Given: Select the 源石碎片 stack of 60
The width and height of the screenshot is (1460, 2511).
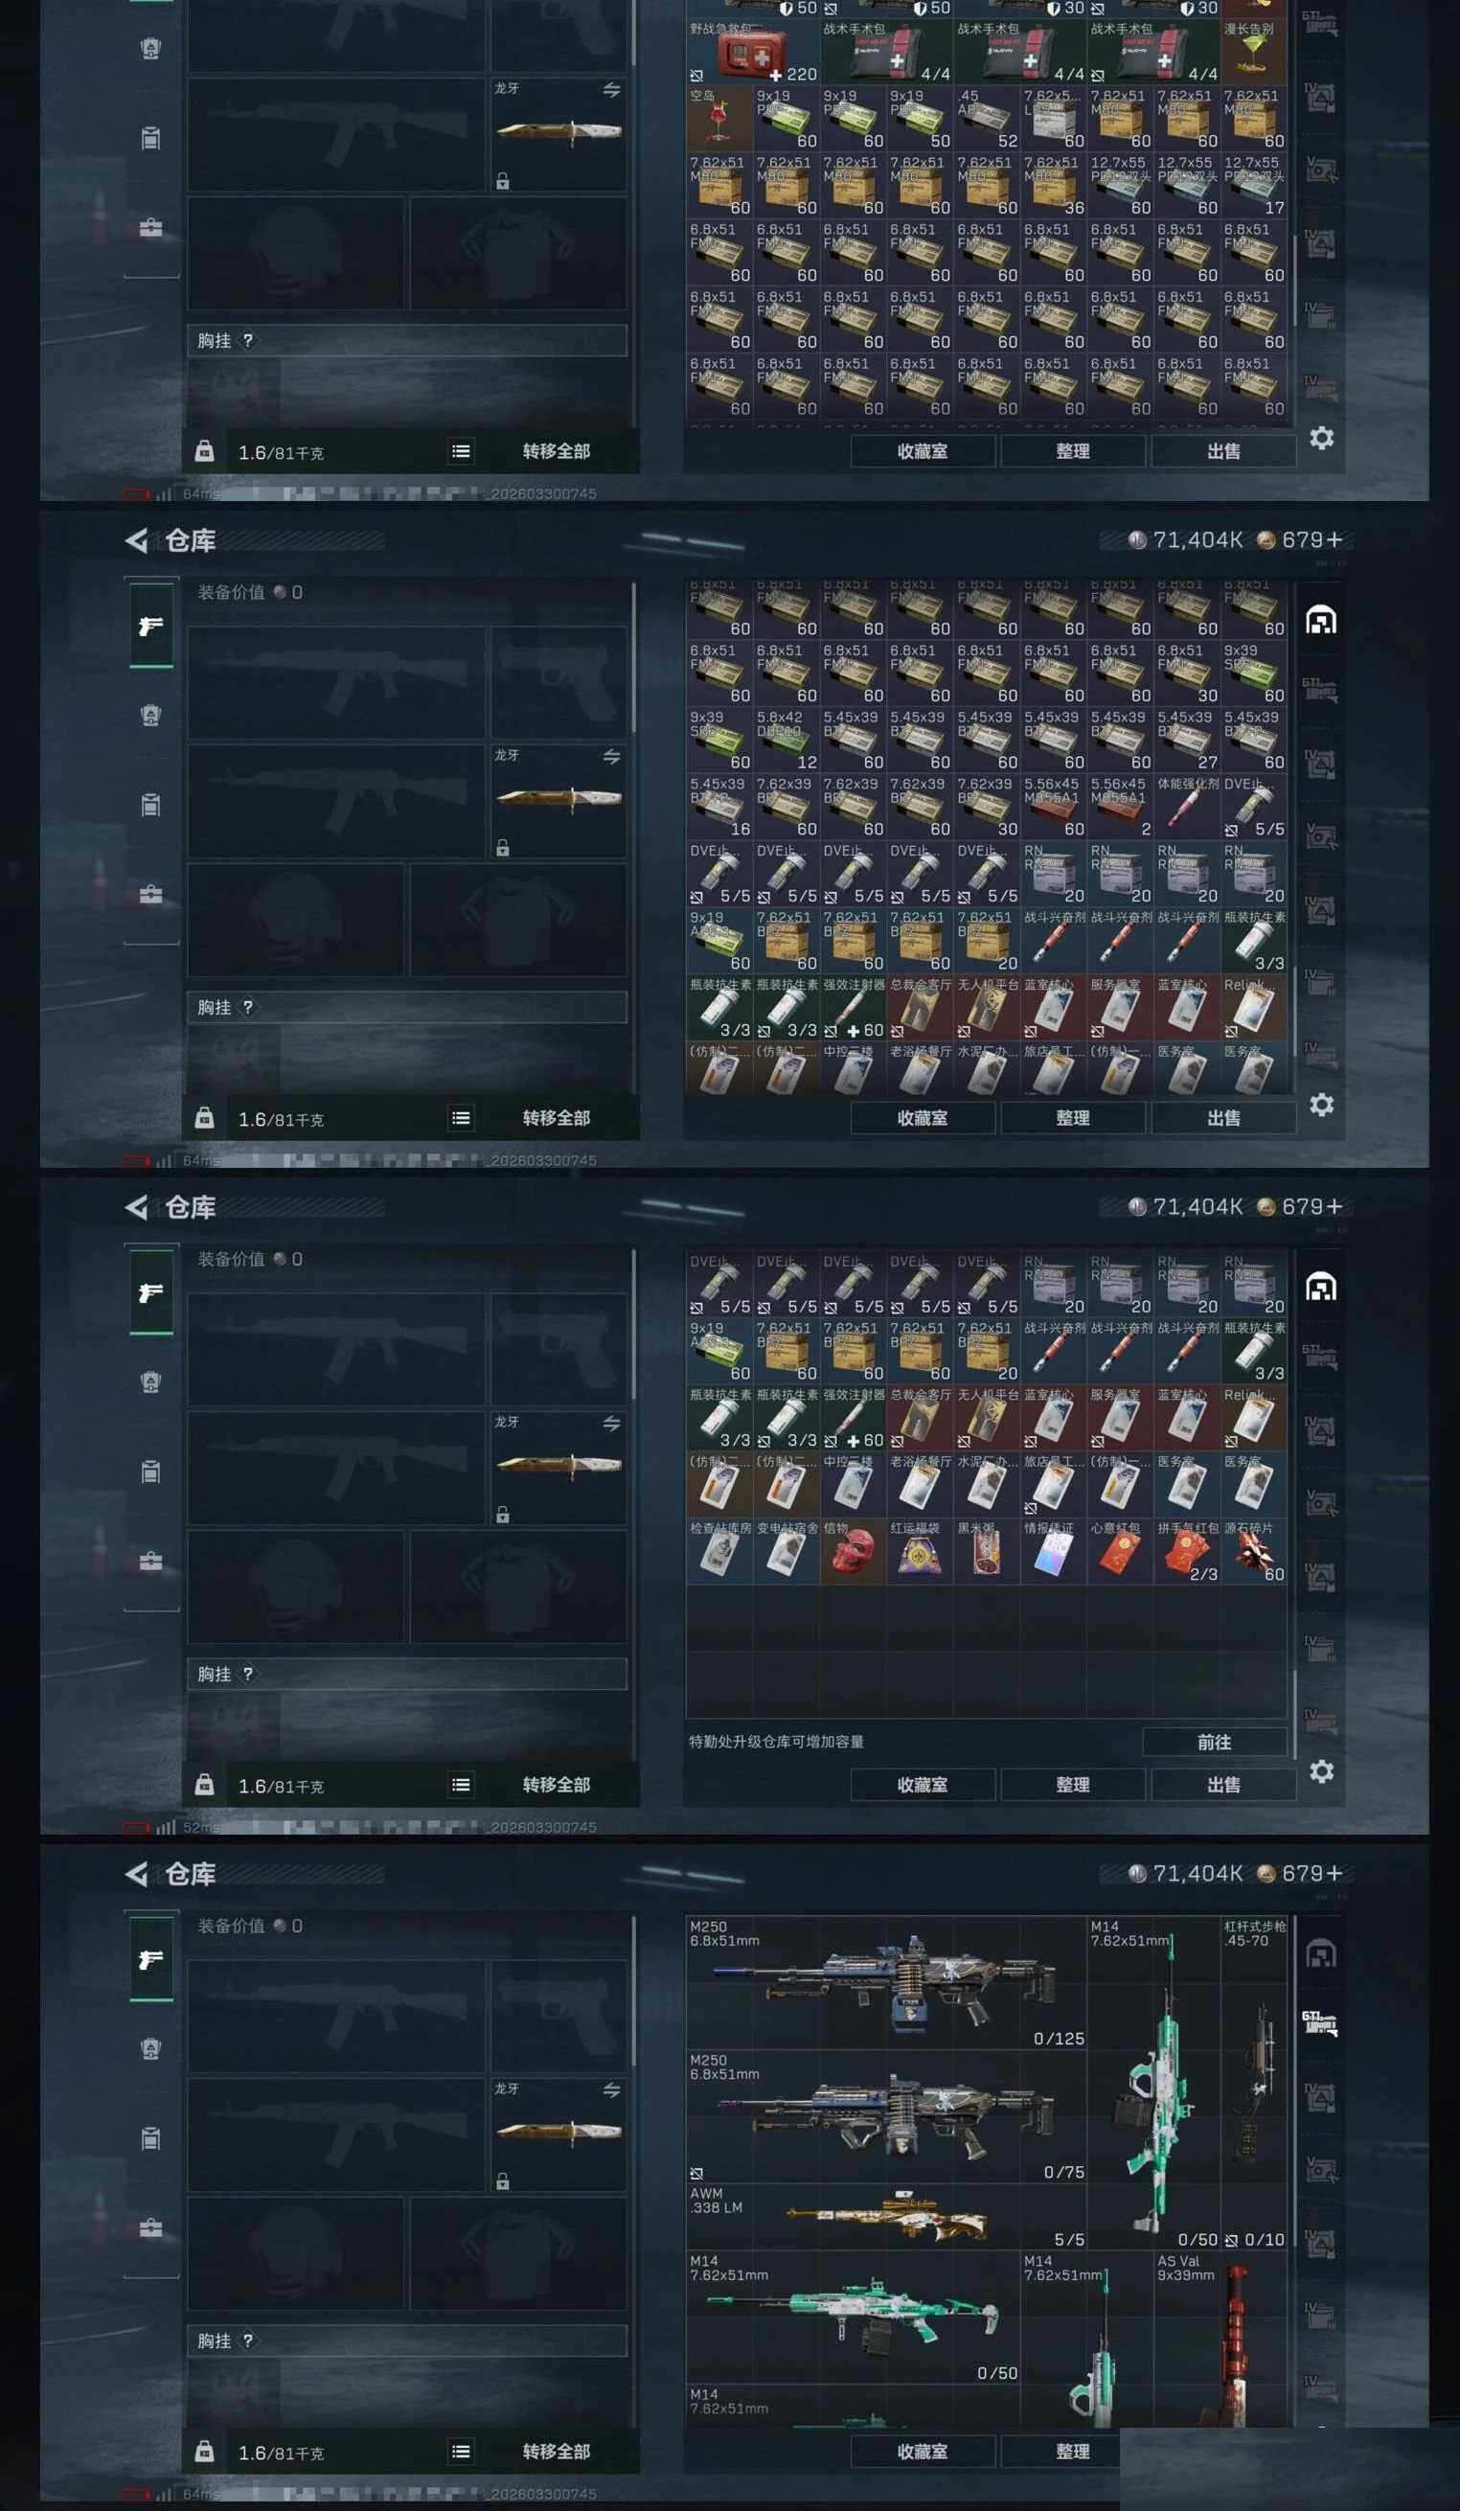Looking at the screenshot, I should click(1254, 1551).
